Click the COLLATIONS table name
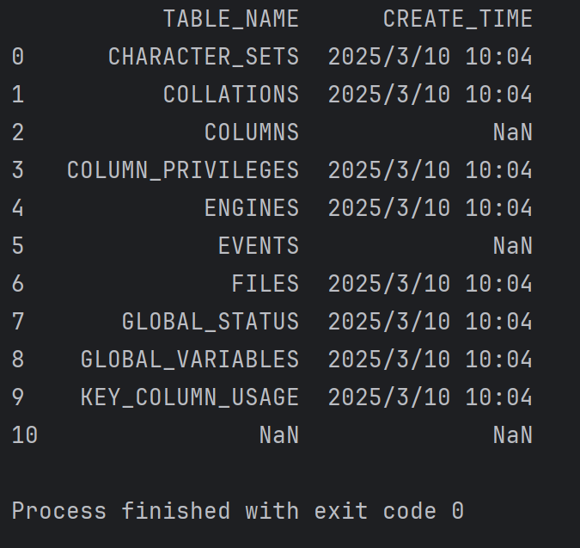The height and width of the screenshot is (548, 580). point(230,95)
